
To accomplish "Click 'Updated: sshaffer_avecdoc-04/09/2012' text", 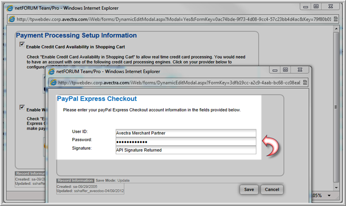I will (x=90, y=191).
